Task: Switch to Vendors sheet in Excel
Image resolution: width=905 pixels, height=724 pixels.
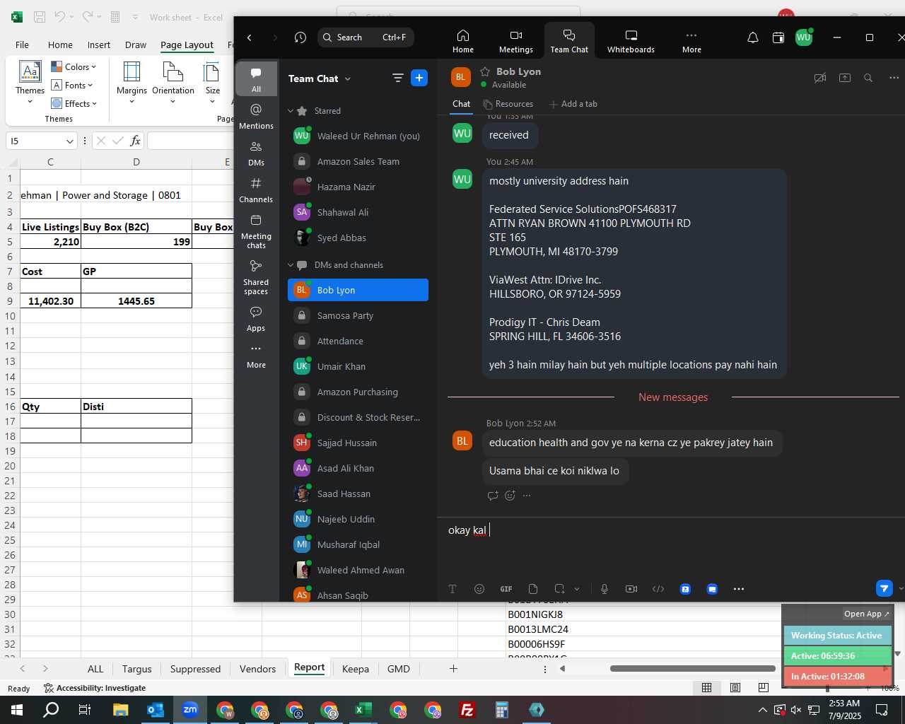Action: tap(257, 669)
